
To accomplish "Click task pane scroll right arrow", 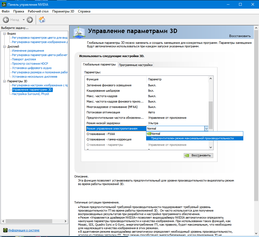I will coord(65,221).
